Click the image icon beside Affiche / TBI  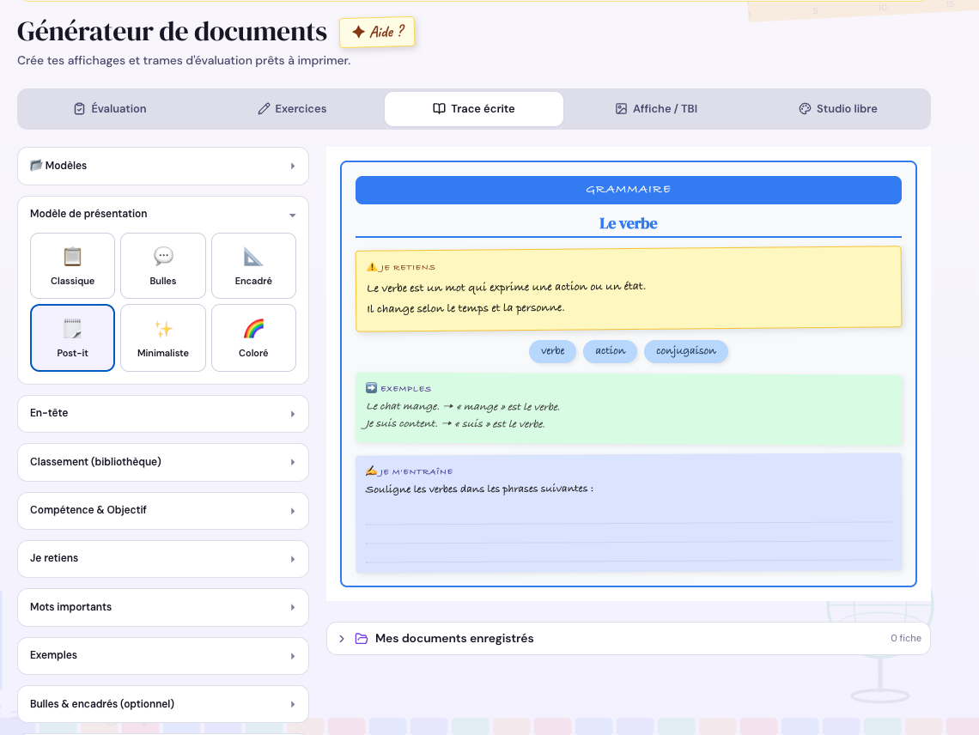(621, 109)
